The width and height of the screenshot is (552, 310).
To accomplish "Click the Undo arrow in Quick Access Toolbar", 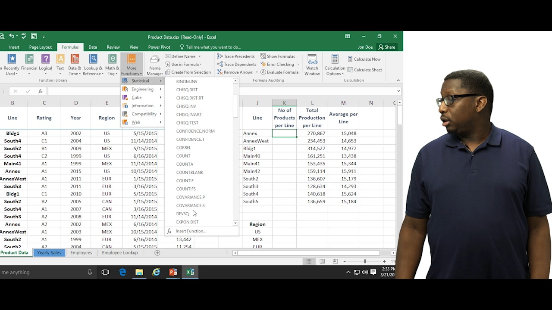I will tap(12, 37).
